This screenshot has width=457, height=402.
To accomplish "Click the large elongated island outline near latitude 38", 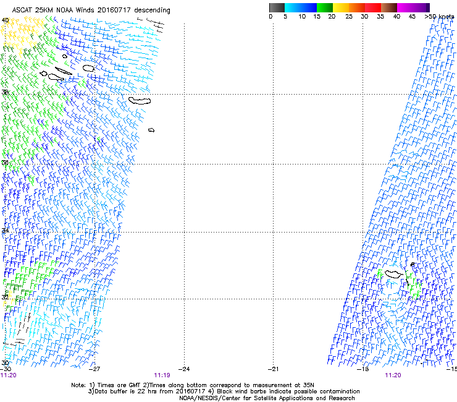I will [x=140, y=101].
